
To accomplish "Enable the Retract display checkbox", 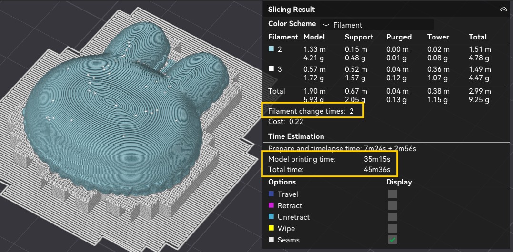I will coord(392,205).
